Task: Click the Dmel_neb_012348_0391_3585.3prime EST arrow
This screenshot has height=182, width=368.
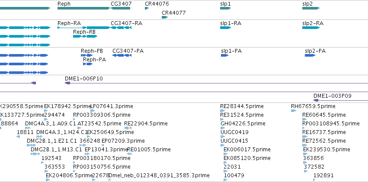Action: (109, 180)
